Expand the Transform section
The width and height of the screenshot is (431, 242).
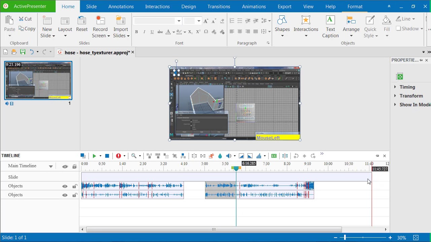coord(395,96)
